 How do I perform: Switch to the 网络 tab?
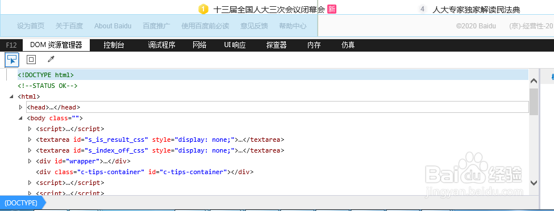pyautogui.click(x=199, y=45)
